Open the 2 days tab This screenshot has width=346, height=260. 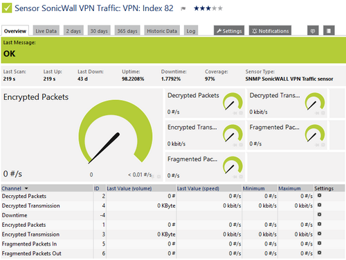click(73, 31)
